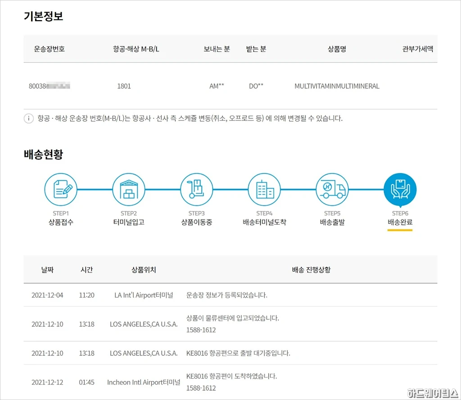The width and height of the screenshot is (461, 400).
Task: Click the 운송장번호 column header
Action: tap(50, 49)
